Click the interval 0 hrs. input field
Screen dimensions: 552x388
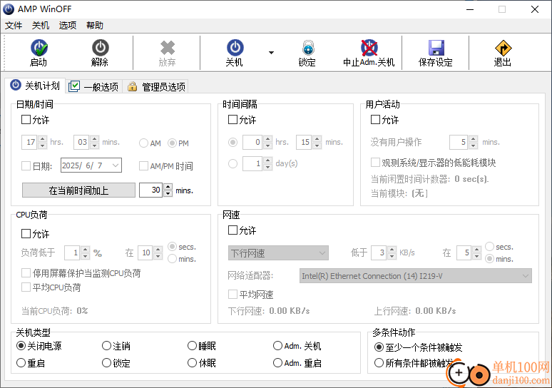pyautogui.click(x=252, y=142)
